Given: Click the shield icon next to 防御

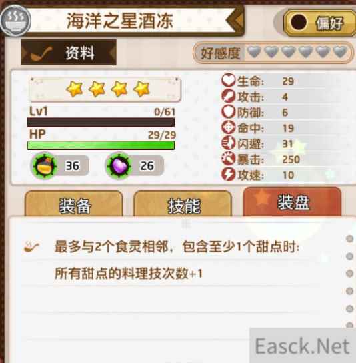Looking at the screenshot, I should pyautogui.click(x=228, y=112).
